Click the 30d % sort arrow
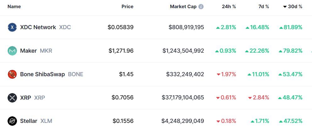This screenshot has width=312, height=132. (x=285, y=7)
